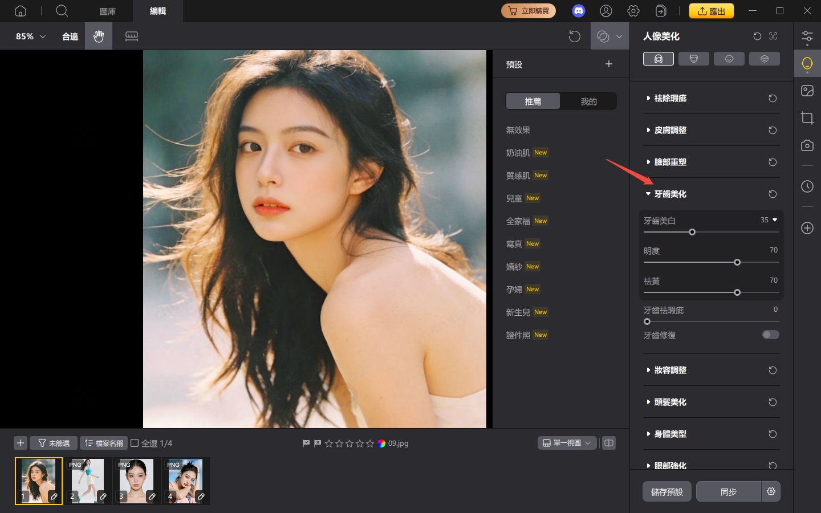Image resolution: width=821 pixels, height=513 pixels.
Task: Switch to the 圖庫 tab
Action: coord(108,11)
